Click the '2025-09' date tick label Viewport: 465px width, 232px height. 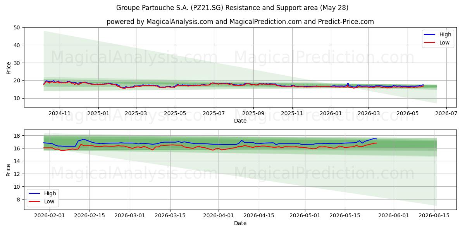click(253, 114)
